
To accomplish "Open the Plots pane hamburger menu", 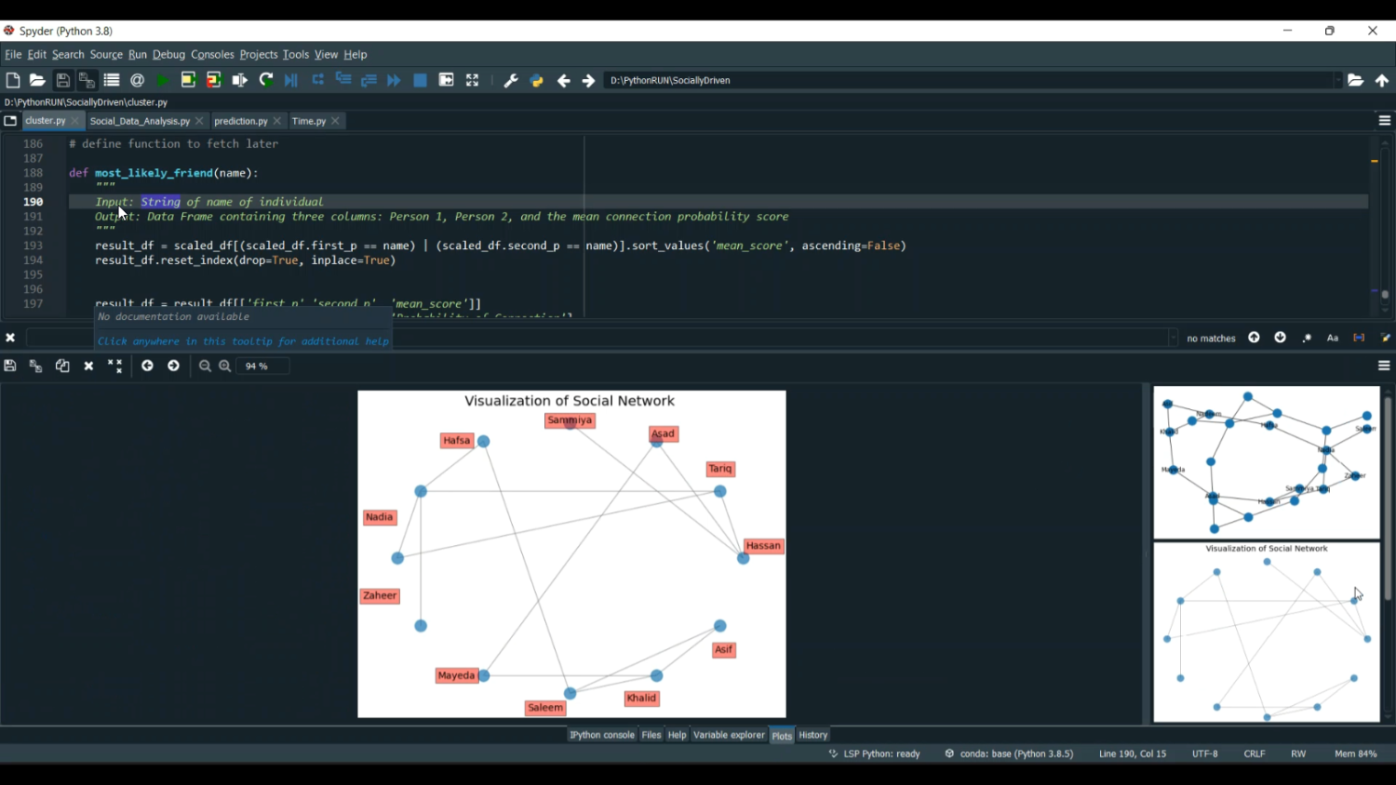I will tap(1384, 366).
